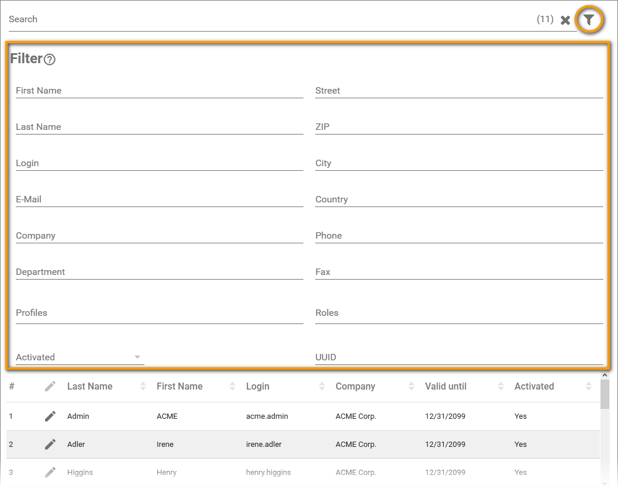618x489 pixels.
Task: Click the UUID filter field
Action: pyautogui.click(x=459, y=357)
